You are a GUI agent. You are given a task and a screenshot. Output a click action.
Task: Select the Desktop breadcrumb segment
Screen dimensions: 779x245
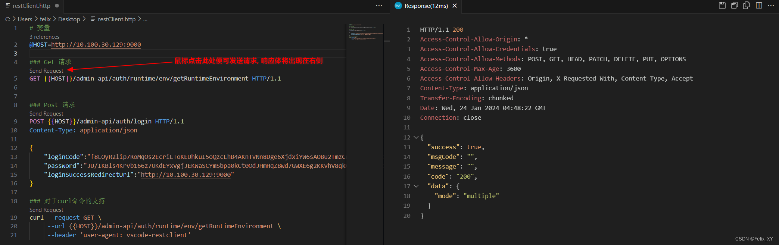tap(69, 19)
